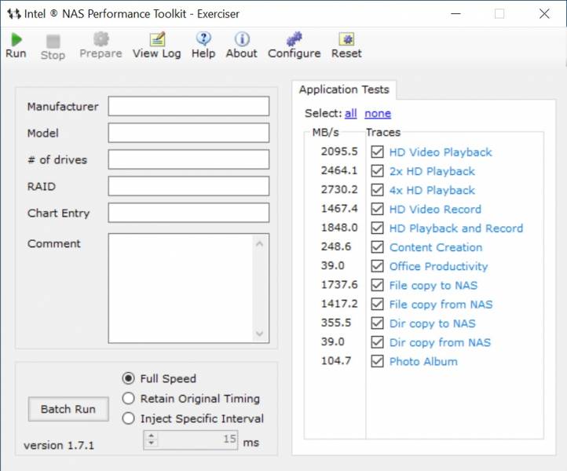Screen dimensions: 567x471
Task: Open Dir copy from NAS link
Action: coord(440,343)
